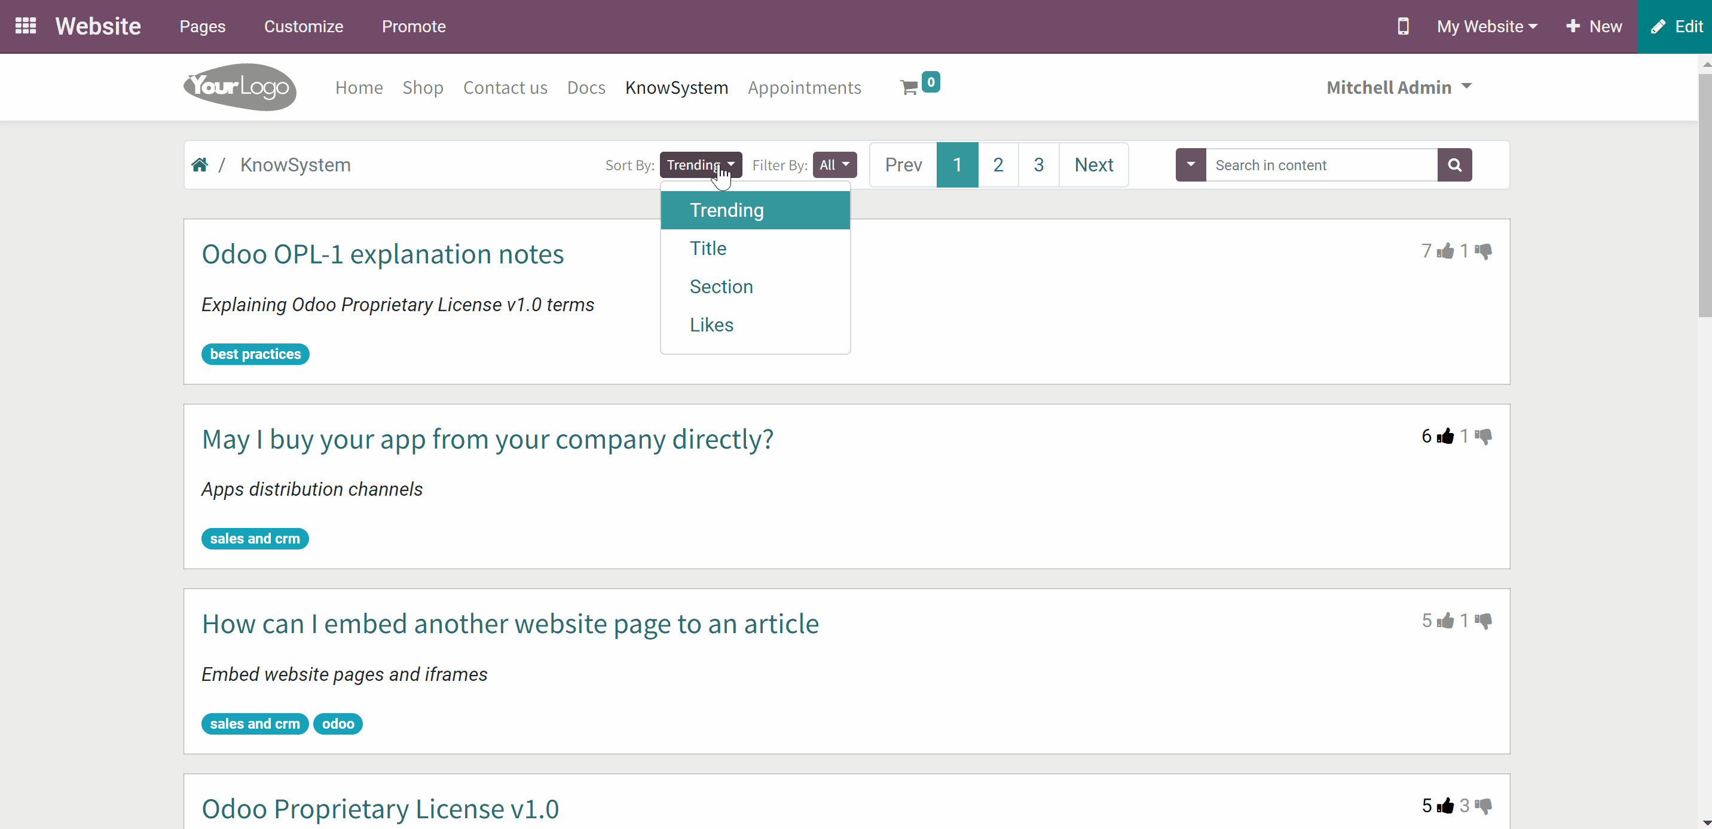Expand the search options dropdown arrow
The height and width of the screenshot is (829, 1712).
1190,165
